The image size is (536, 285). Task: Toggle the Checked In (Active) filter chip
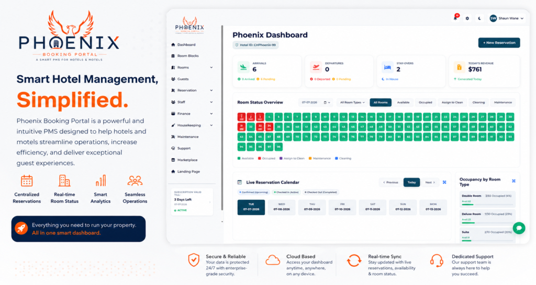click(x=286, y=192)
